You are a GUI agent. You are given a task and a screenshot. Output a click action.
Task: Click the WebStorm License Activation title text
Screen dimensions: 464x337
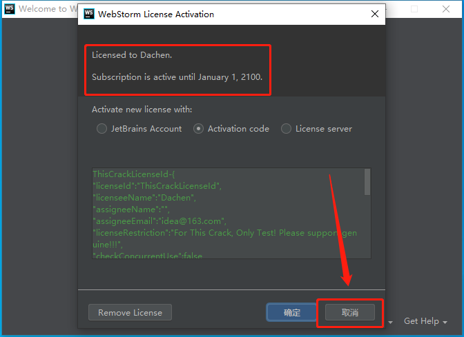click(156, 14)
